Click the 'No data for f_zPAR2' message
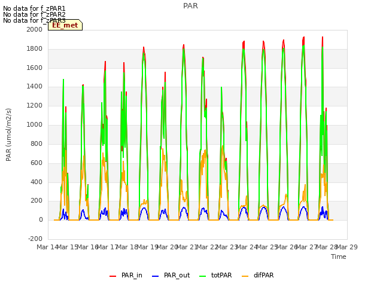The image size is (383, 287). pos(34,14)
